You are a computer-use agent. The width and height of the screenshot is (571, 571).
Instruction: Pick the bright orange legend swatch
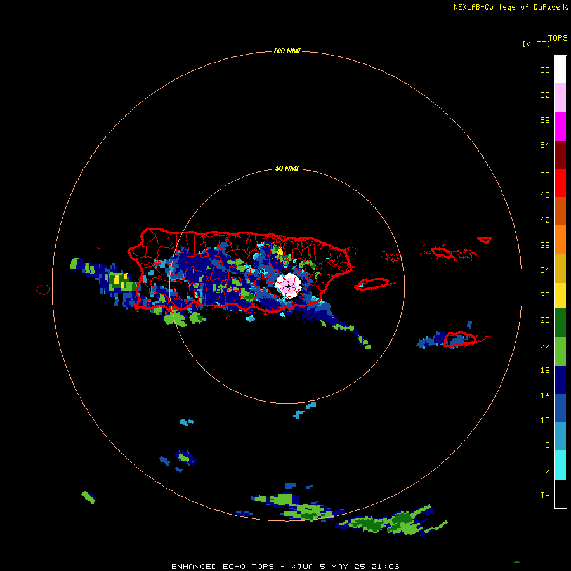560,240
